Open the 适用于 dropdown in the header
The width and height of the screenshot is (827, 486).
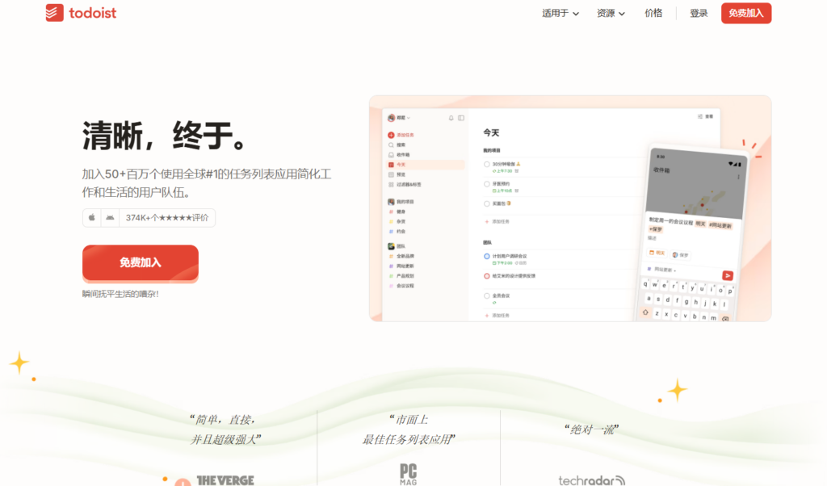click(x=559, y=13)
